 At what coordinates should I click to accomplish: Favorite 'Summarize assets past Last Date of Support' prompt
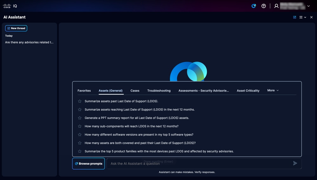pyautogui.click(x=80, y=101)
